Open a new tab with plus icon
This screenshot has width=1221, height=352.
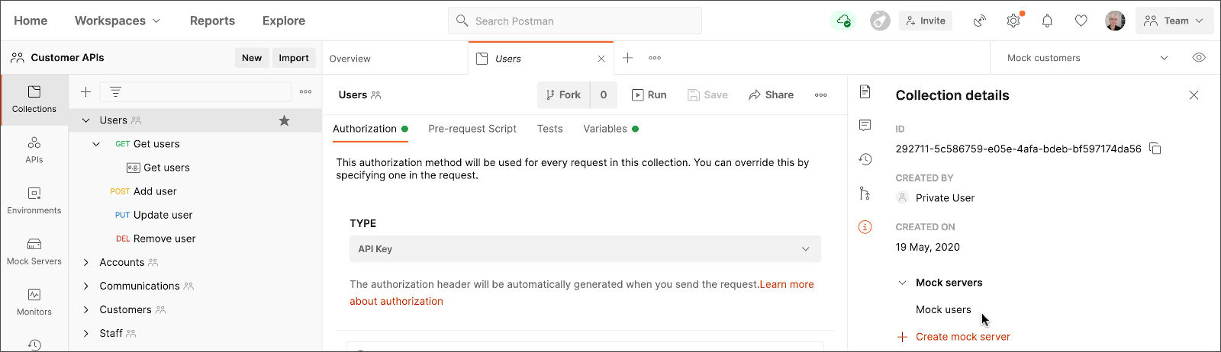click(627, 58)
